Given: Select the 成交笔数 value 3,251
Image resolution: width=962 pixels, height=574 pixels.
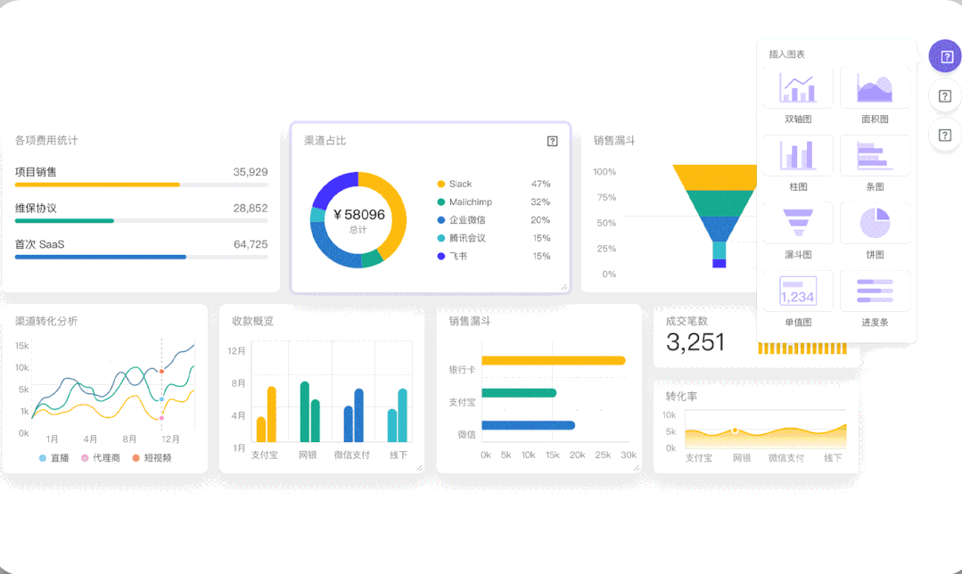Looking at the screenshot, I should (695, 340).
